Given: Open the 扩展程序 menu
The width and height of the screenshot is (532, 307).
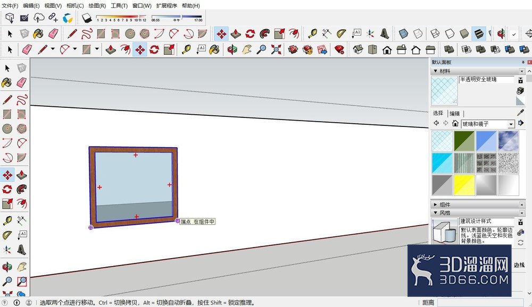Looking at the screenshot, I should [x=167, y=6].
